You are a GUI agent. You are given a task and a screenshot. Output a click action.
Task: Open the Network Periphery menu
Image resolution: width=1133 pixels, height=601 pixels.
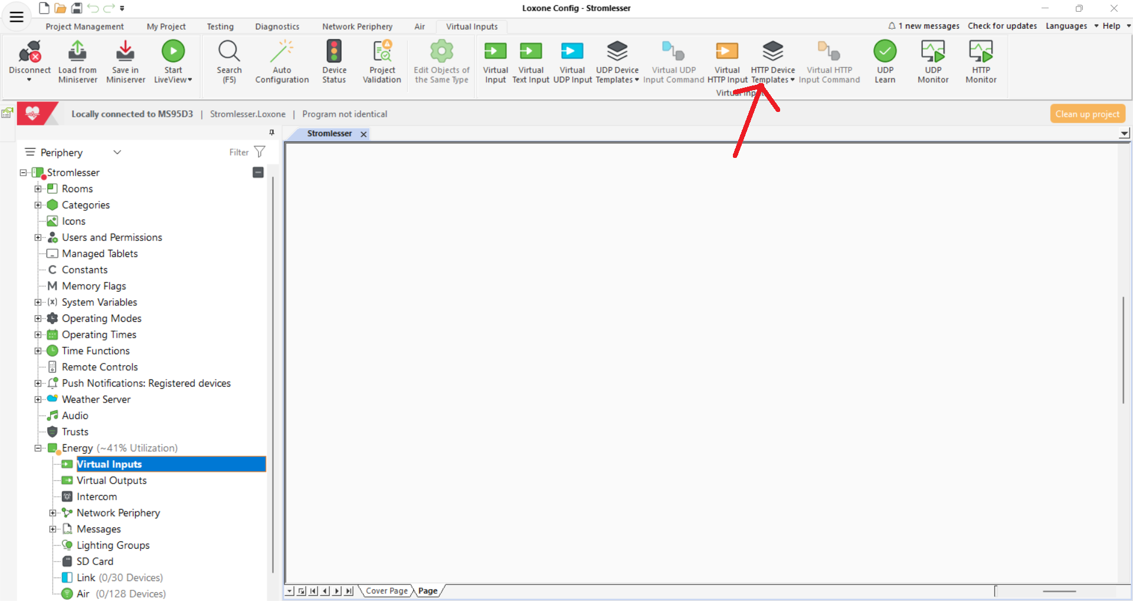coord(357,27)
